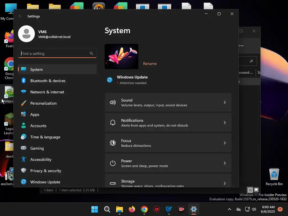Click the Focus timer icon

[112, 143]
